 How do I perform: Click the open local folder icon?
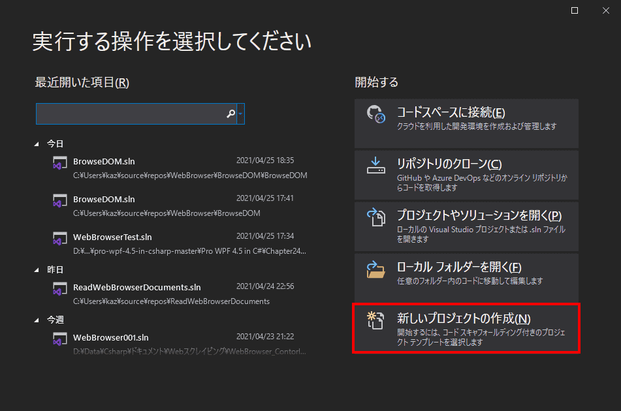point(375,269)
